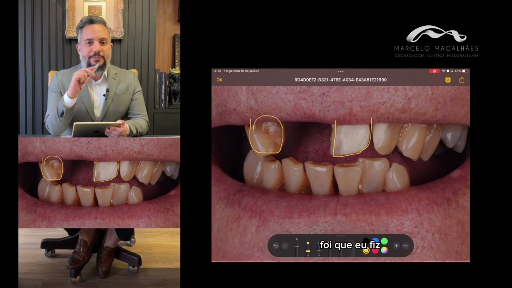Screen dimensions: 512x288
Task: Choose the green color swatch
Action: [x=384, y=241]
